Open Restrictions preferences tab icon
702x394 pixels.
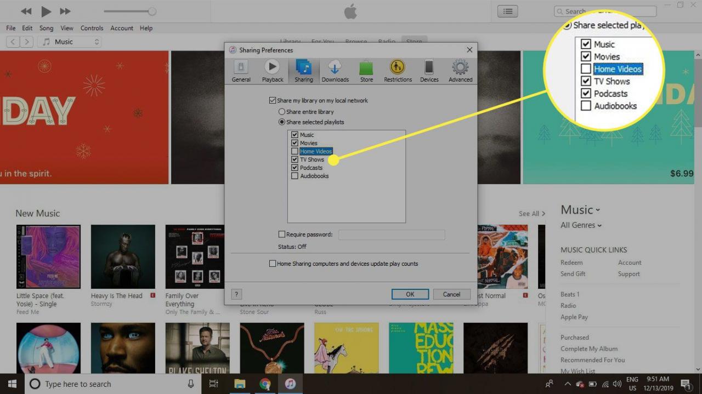click(x=398, y=67)
